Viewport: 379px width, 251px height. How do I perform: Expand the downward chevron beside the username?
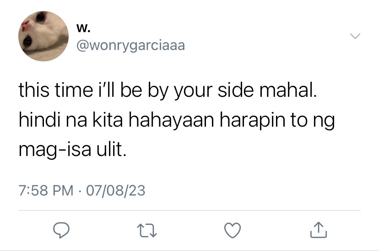point(355,36)
